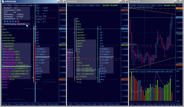Screen dimensions: 184x107
Task: Click the blue circle numbered 5
Action: (16, 21)
